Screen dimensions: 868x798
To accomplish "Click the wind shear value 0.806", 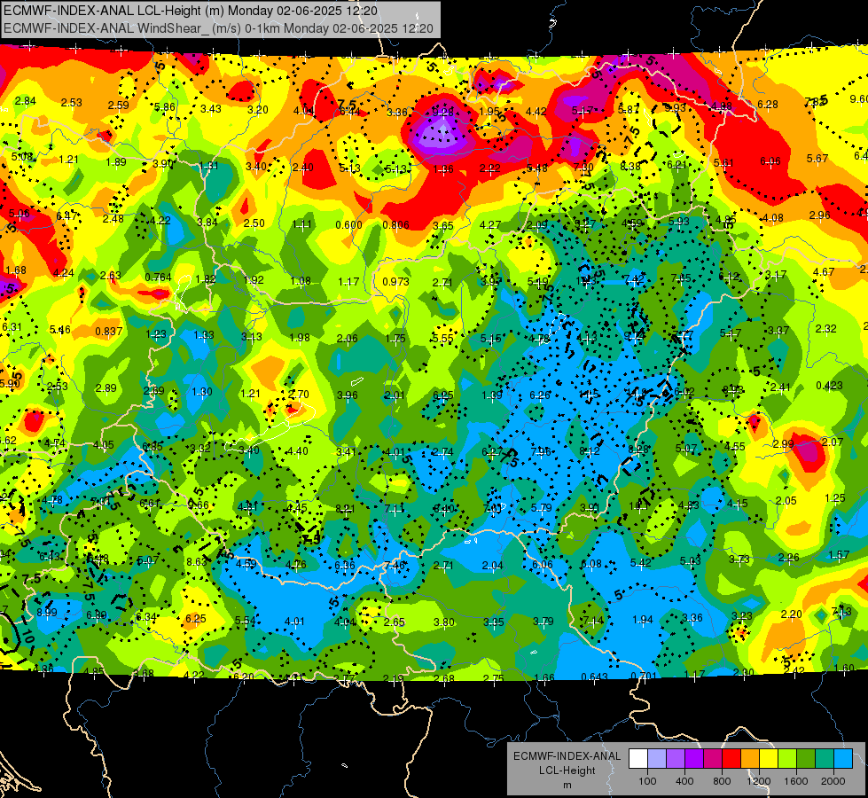I will pyautogui.click(x=395, y=225).
